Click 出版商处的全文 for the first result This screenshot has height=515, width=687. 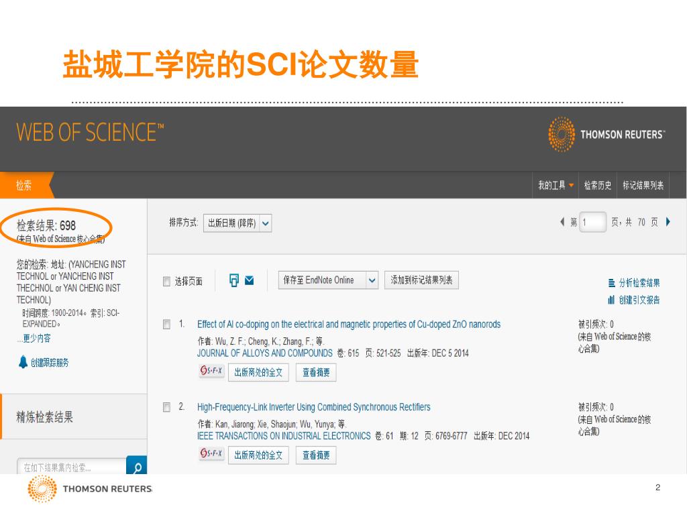tap(258, 372)
